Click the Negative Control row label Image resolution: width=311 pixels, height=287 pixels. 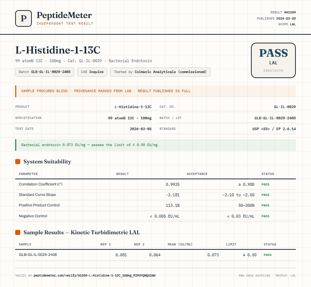pyautogui.click(x=33, y=216)
